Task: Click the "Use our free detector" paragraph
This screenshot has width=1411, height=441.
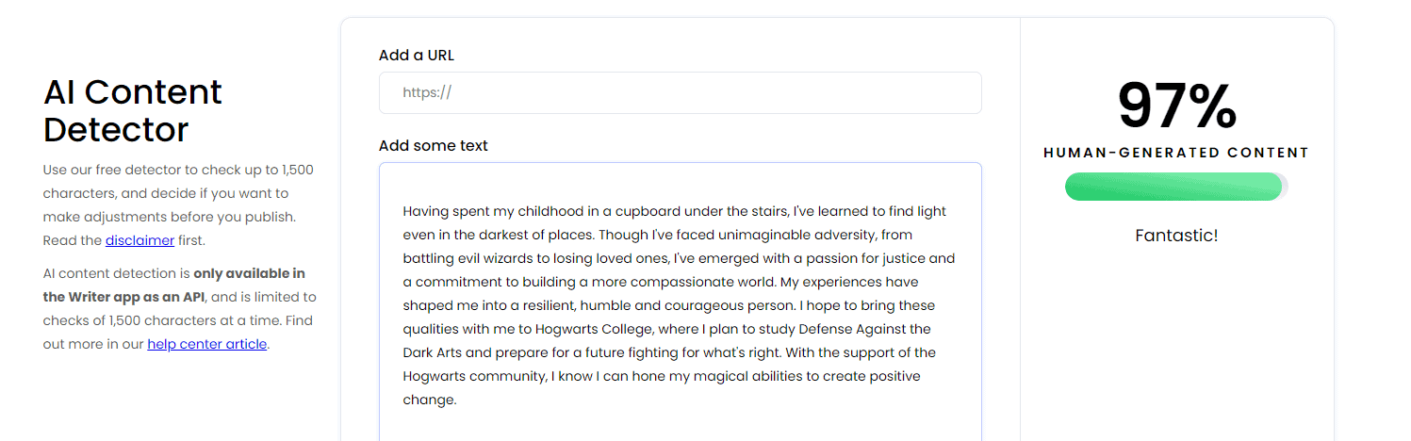Action: click(x=178, y=205)
